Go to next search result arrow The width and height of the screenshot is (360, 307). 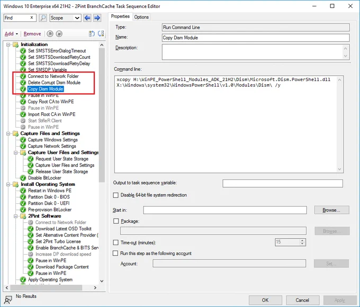(x=97, y=17)
